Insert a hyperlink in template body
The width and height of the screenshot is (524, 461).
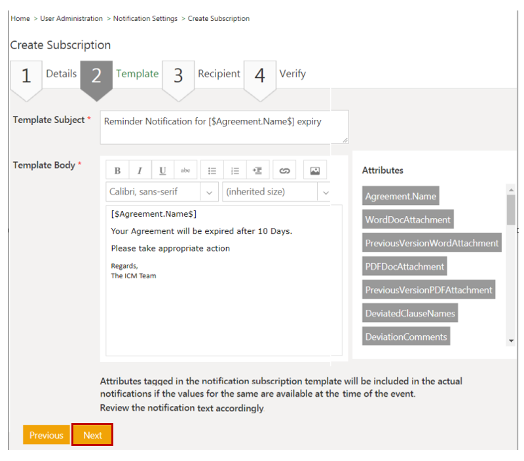pos(284,171)
